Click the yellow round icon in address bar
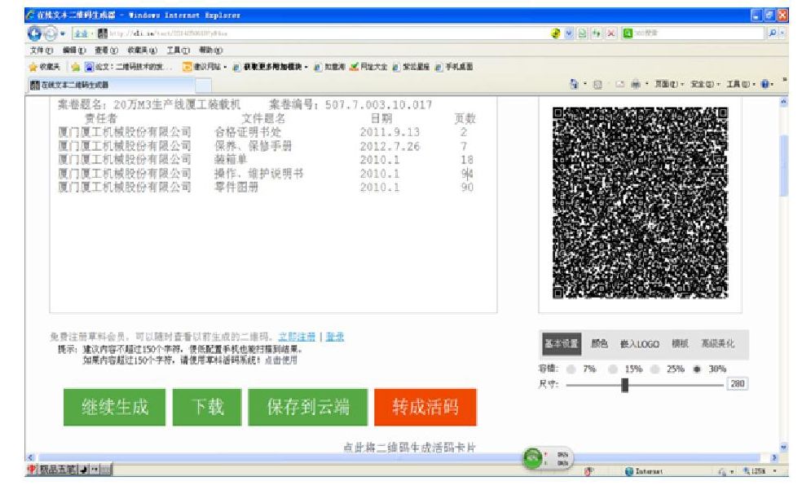 (x=556, y=33)
